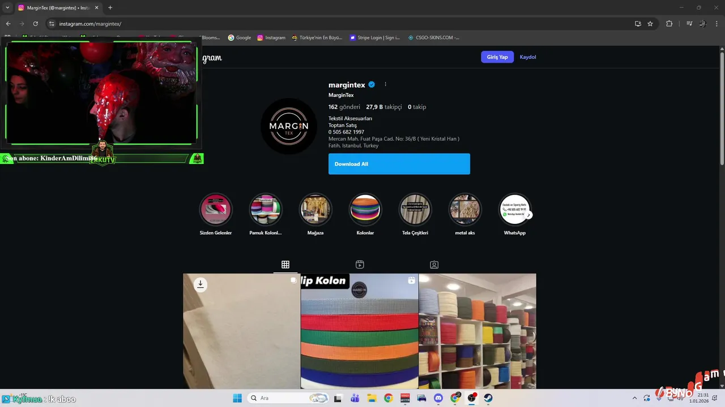725x407 pixels.
Task: Reload the page with refresh icon
Action: click(x=35, y=24)
